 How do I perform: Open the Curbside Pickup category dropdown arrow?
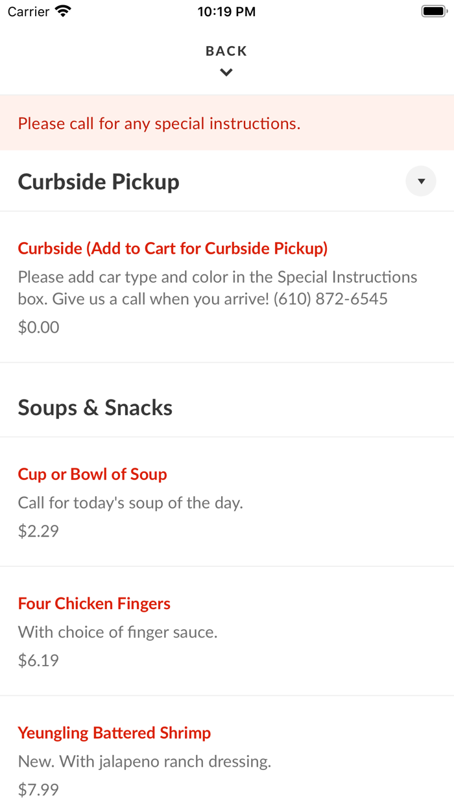(x=421, y=182)
